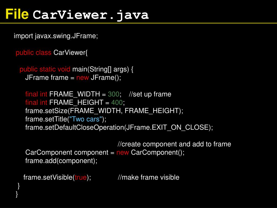
Task: Select the "CarComponent component = new CarComponent();" line
Action: 105,152
